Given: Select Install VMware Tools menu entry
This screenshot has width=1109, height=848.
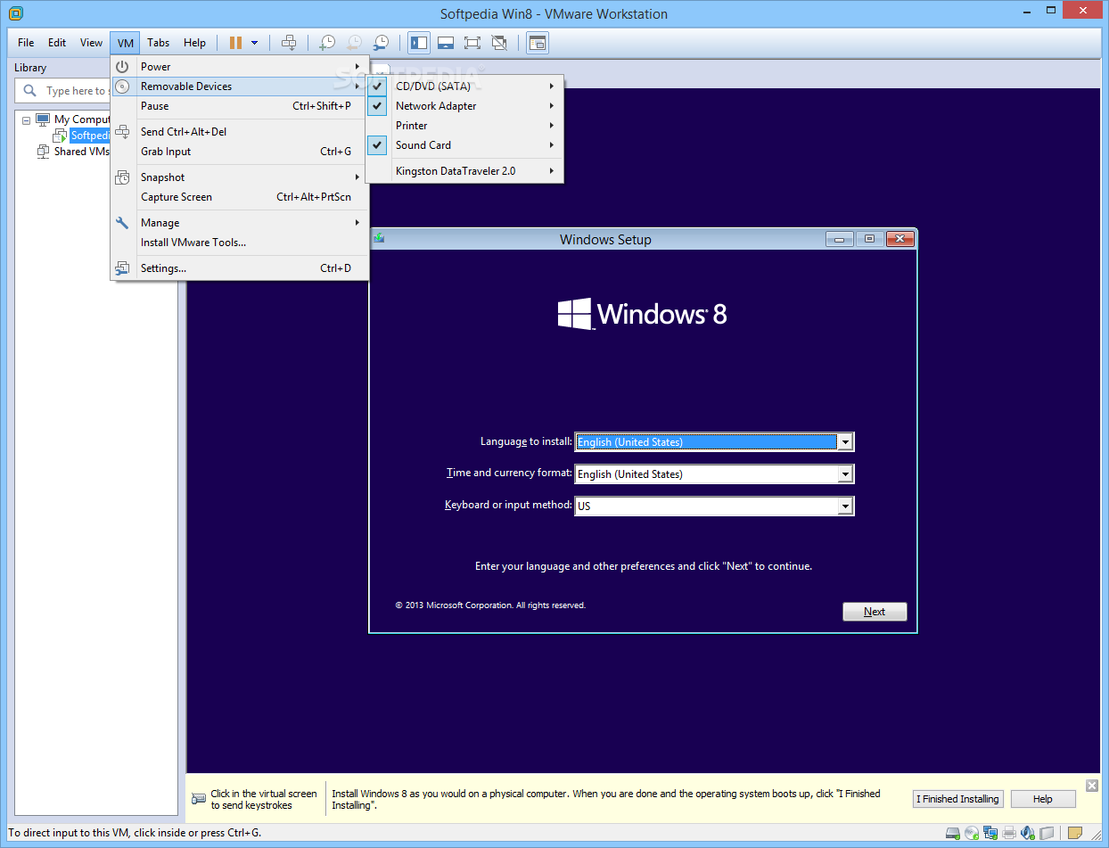Looking at the screenshot, I should click(x=239, y=243).
